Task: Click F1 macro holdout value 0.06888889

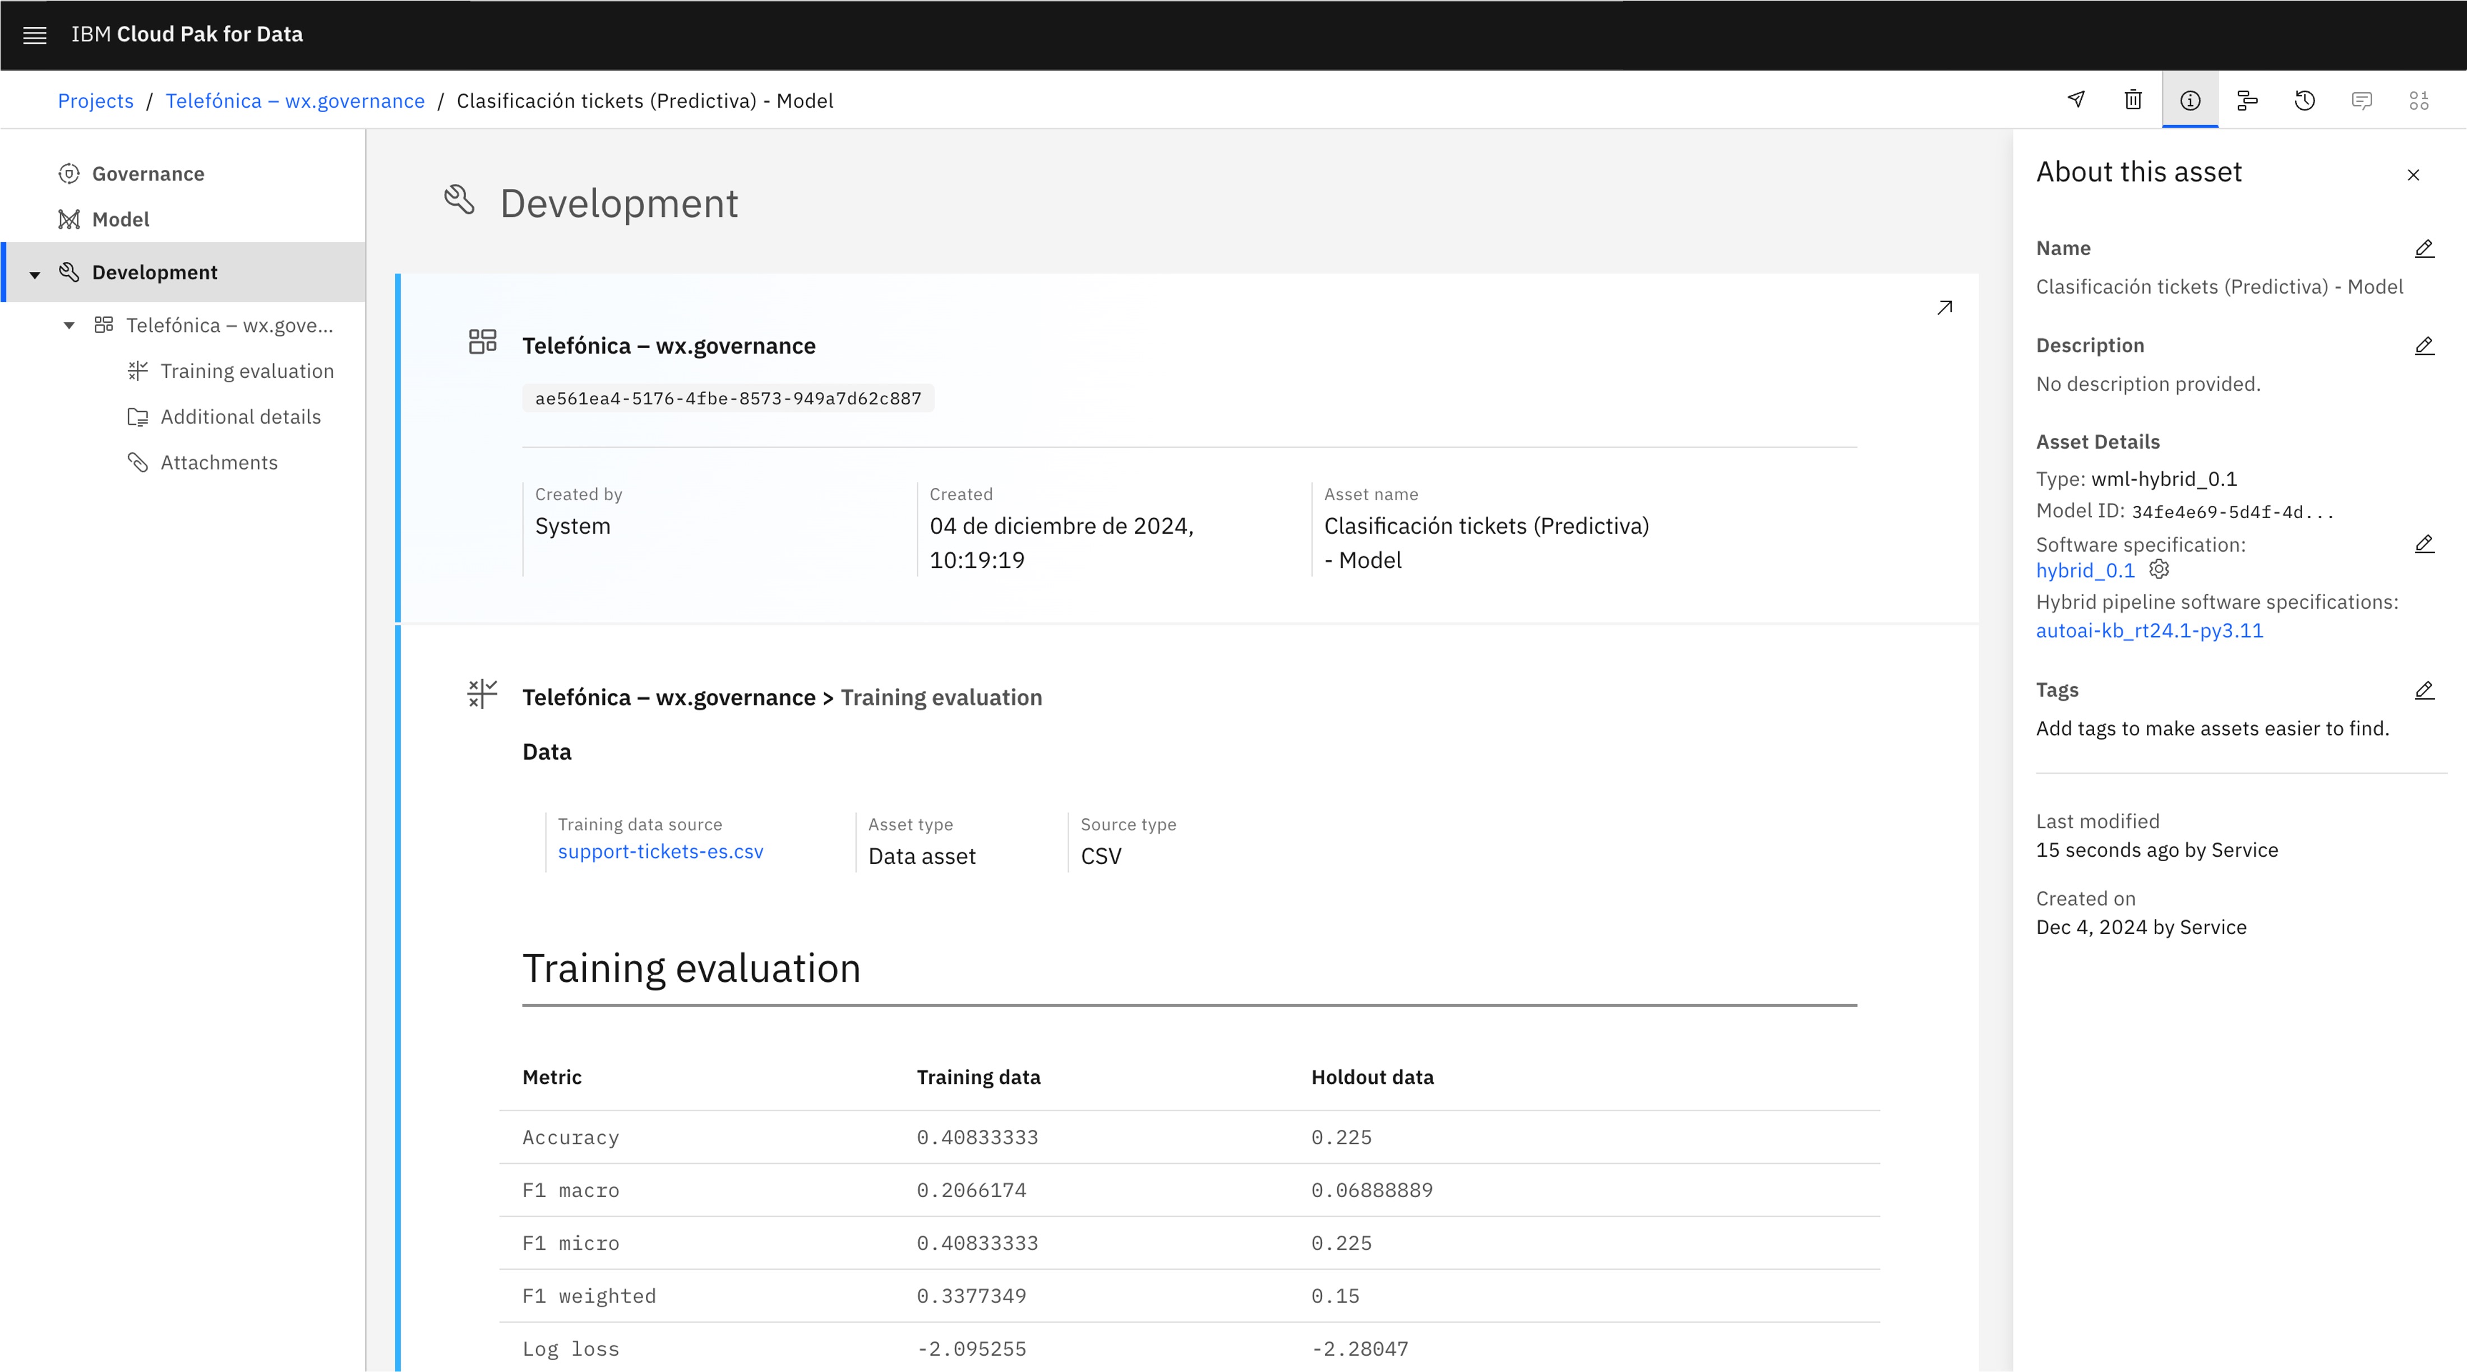Action: coord(1371,1190)
